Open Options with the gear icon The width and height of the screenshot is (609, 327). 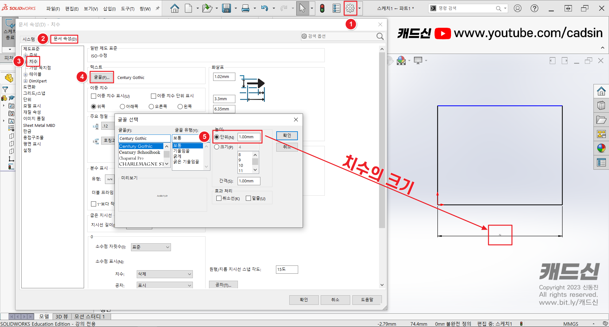[350, 8]
